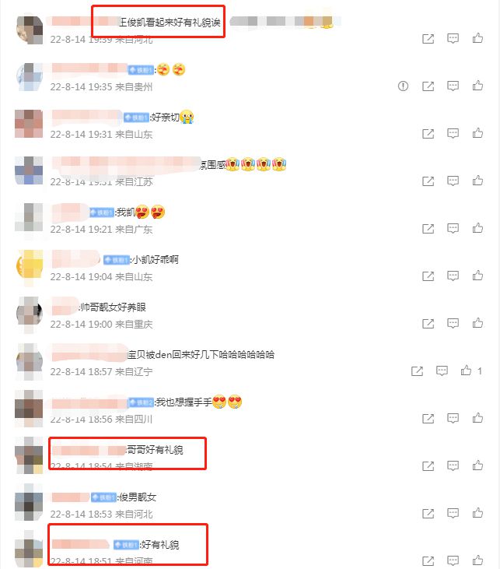
Task: Repost the 贵州 emoji comment at 19:35
Action: pos(428,86)
